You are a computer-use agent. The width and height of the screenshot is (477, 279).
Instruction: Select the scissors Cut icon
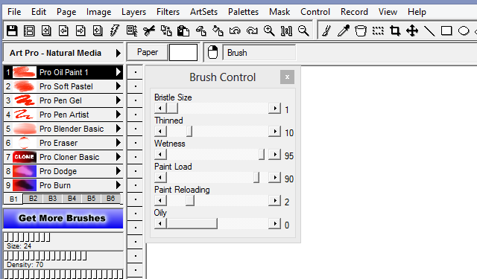click(x=149, y=31)
